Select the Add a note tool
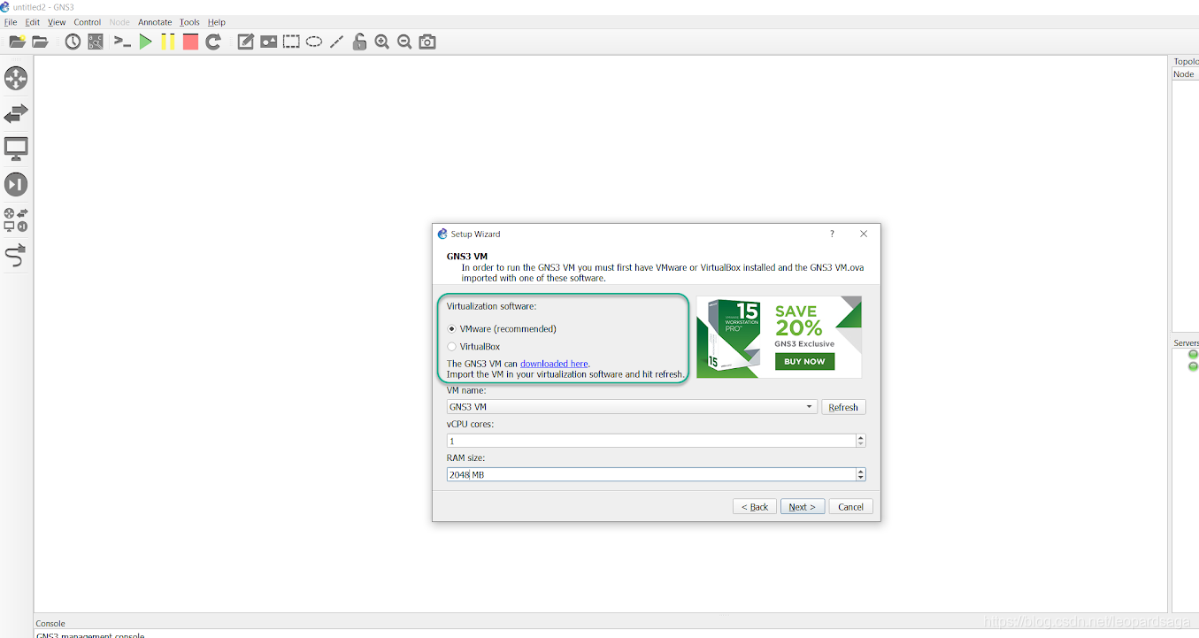Viewport: 1199px width, 638px height. click(246, 42)
